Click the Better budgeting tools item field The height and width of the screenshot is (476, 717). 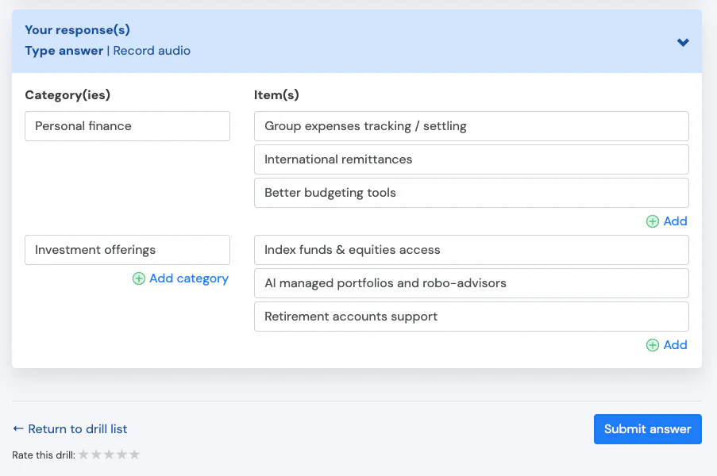[x=472, y=193]
